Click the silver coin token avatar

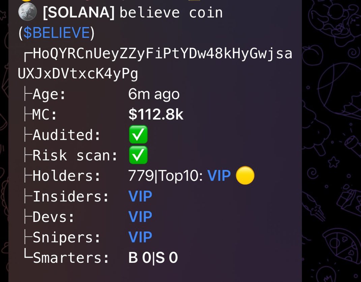27,12
